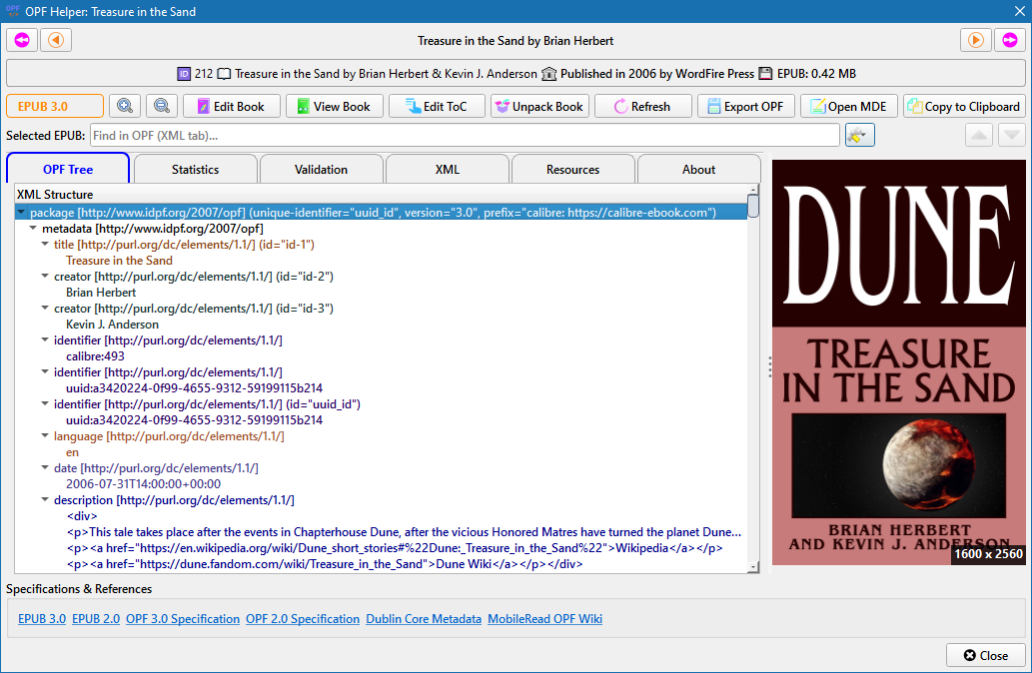
Task: Click the clear search broom icon
Action: [859, 135]
